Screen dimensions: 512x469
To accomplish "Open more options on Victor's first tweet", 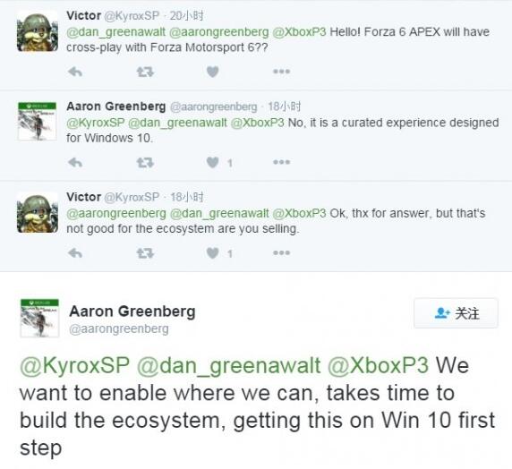I will (x=281, y=72).
